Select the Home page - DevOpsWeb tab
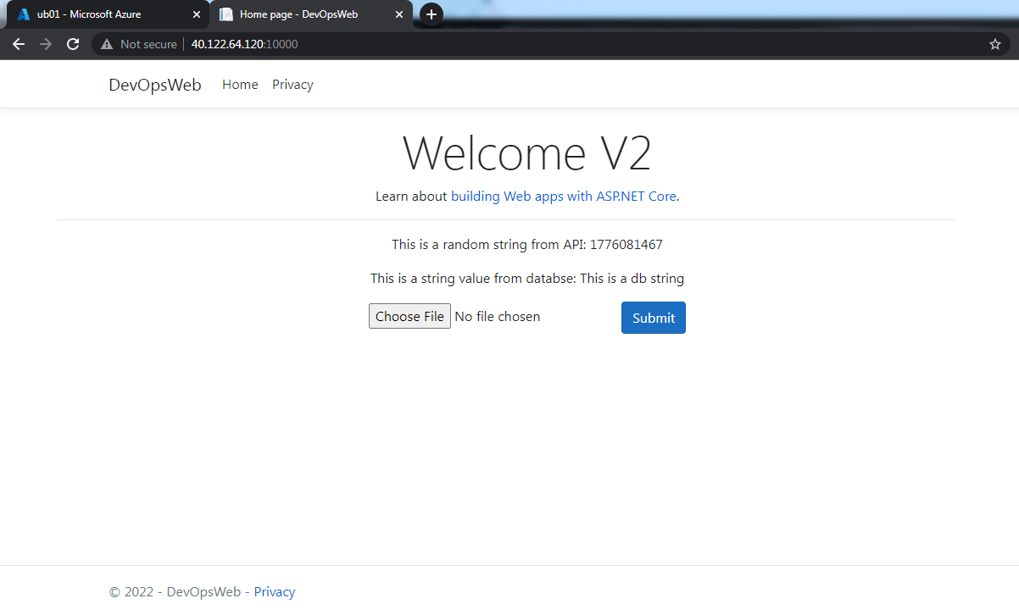Image resolution: width=1019 pixels, height=615 pixels. click(311, 14)
